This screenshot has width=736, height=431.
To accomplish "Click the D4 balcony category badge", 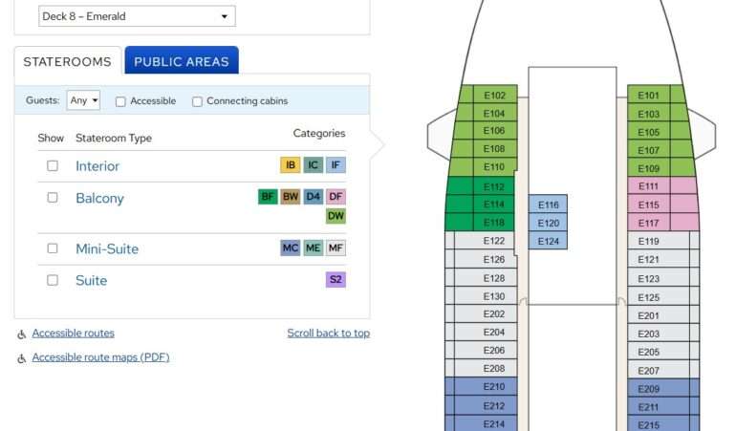I will tap(314, 196).
